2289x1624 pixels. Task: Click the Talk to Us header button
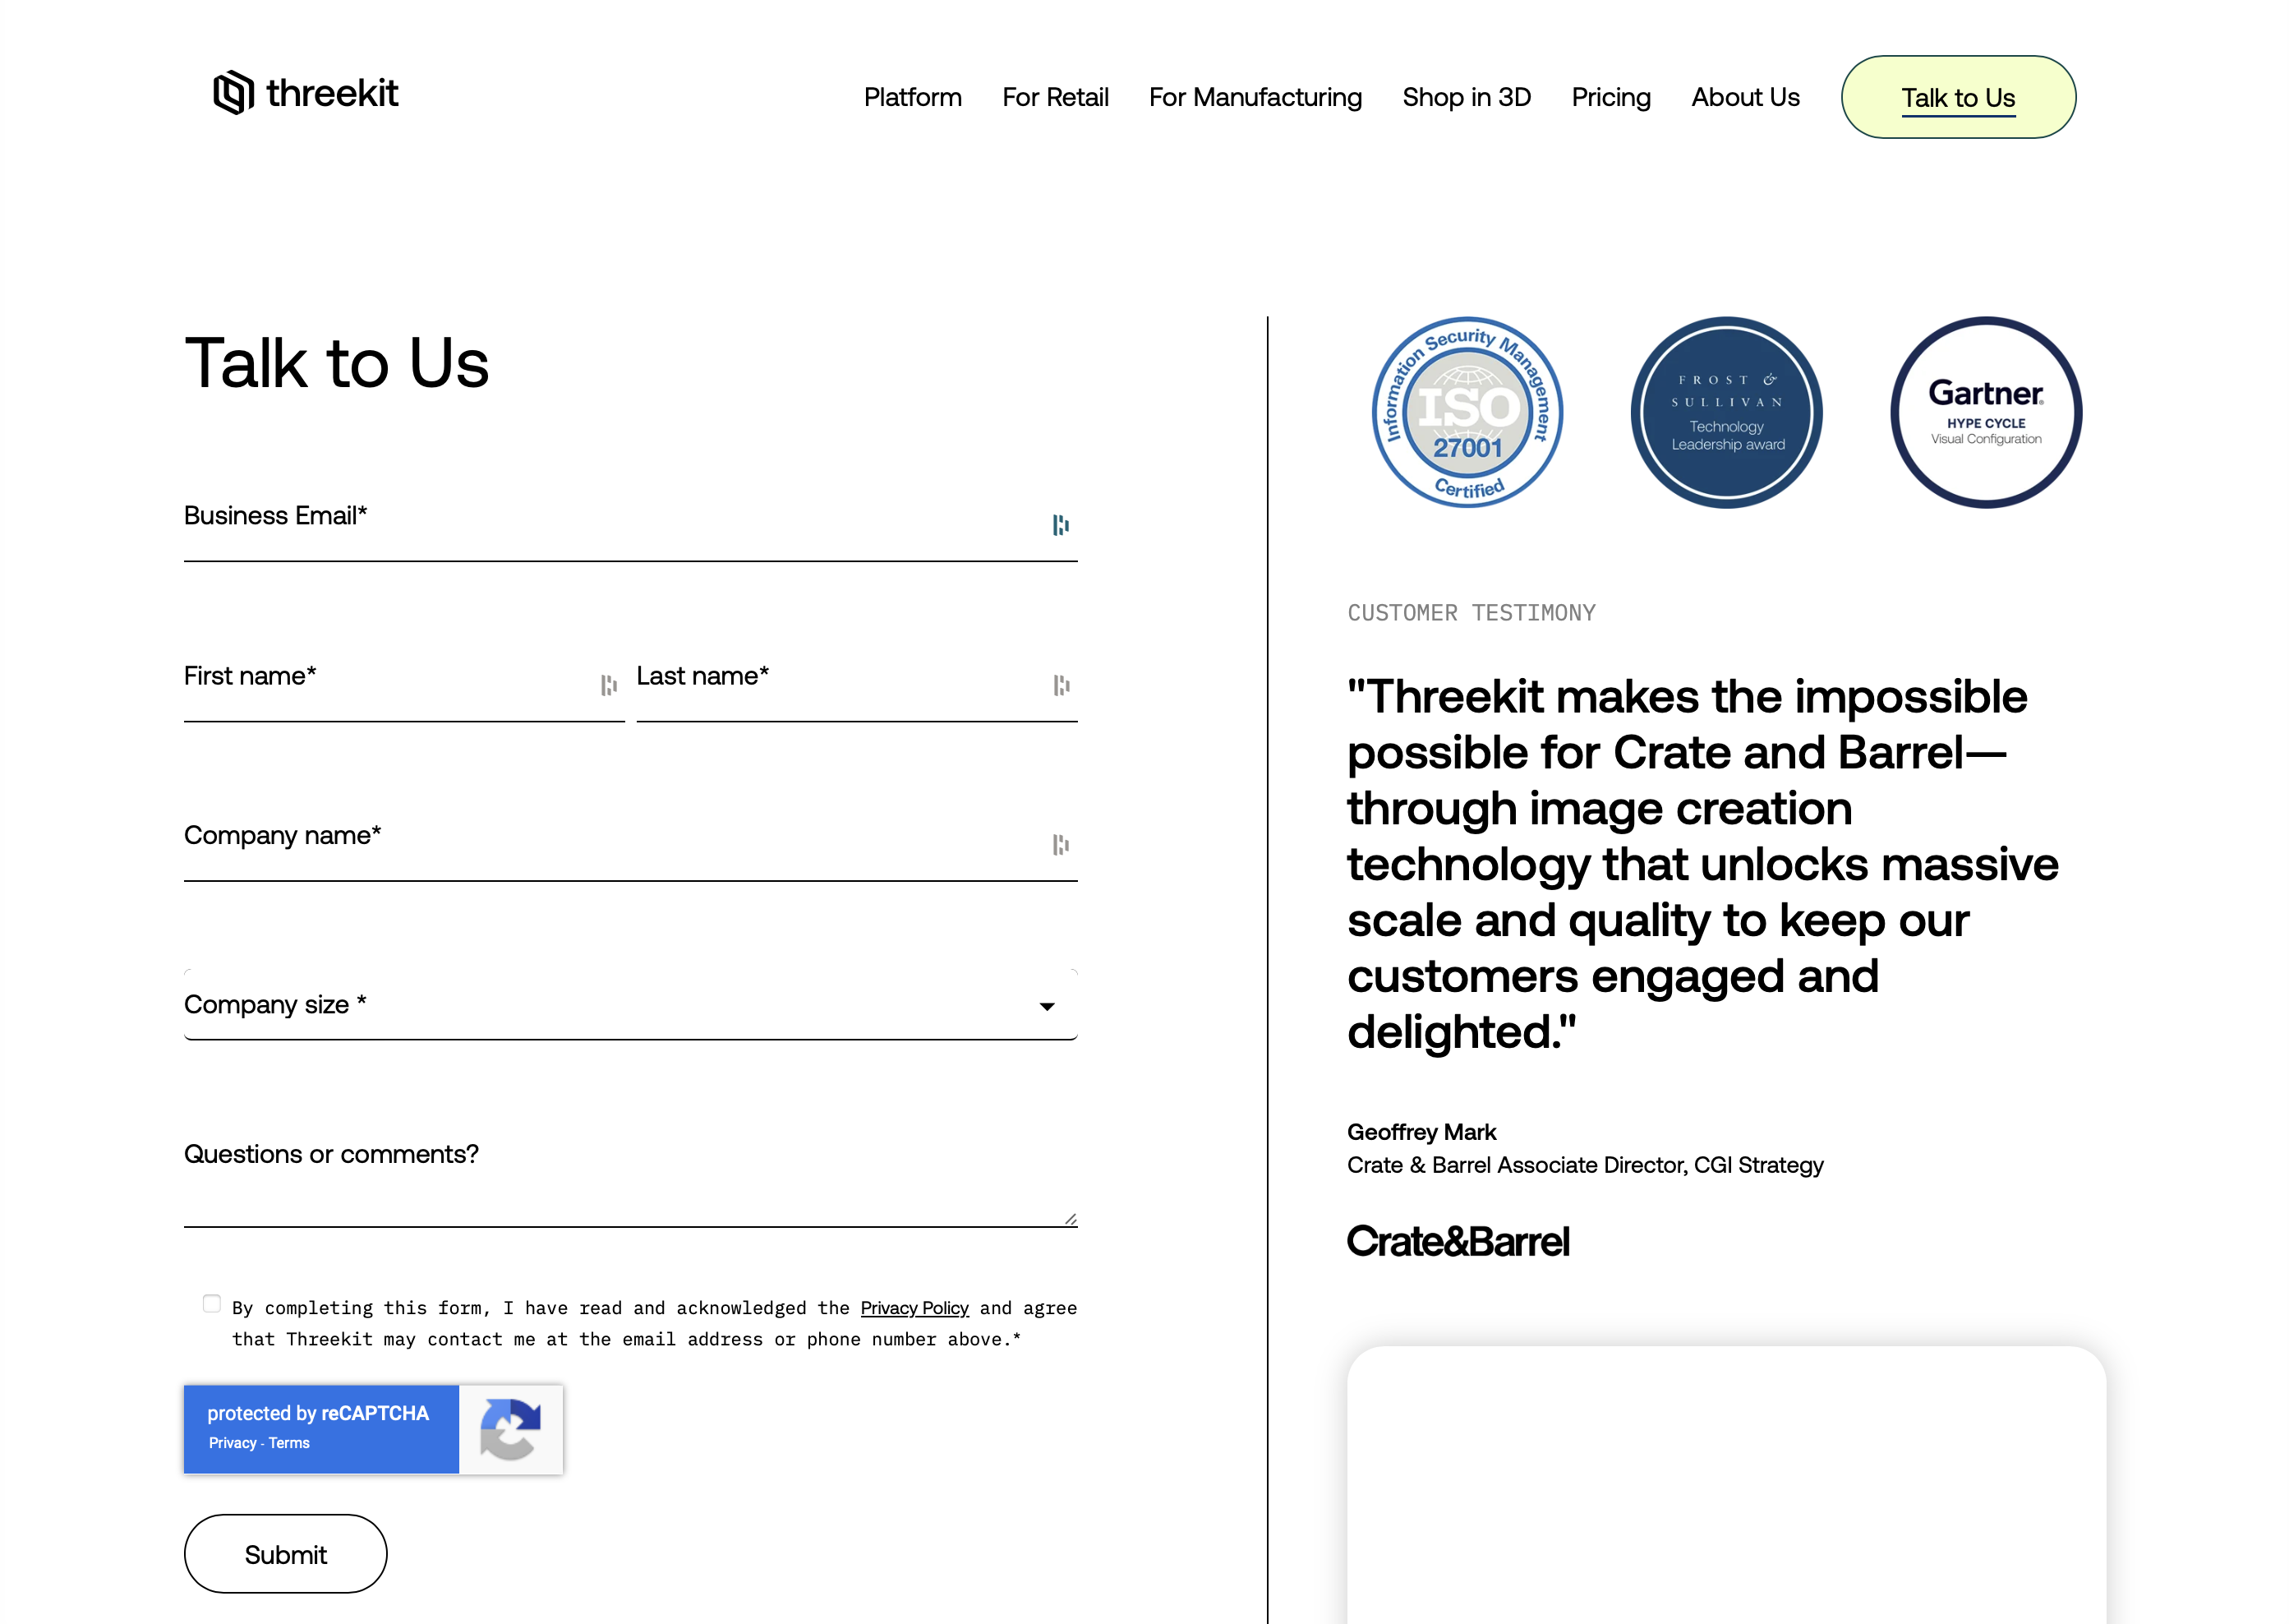pos(1957,97)
